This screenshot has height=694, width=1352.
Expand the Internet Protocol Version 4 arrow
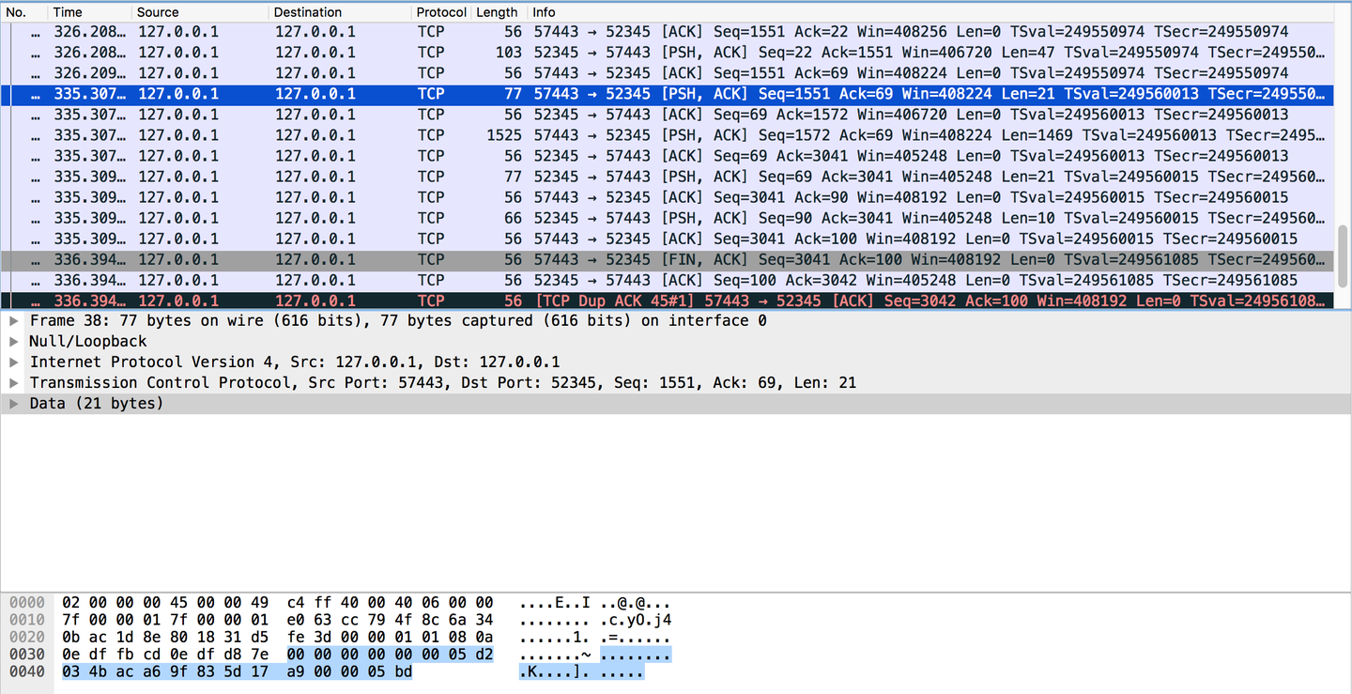click(13, 362)
